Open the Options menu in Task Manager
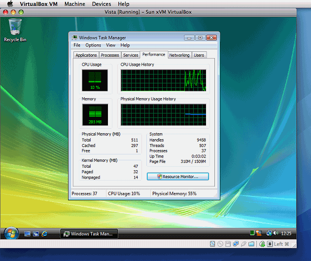 coord(93,45)
